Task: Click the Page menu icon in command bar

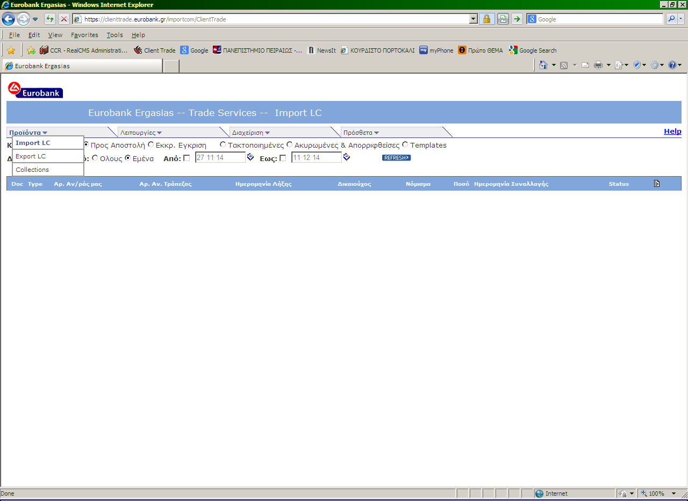Action: pos(619,65)
